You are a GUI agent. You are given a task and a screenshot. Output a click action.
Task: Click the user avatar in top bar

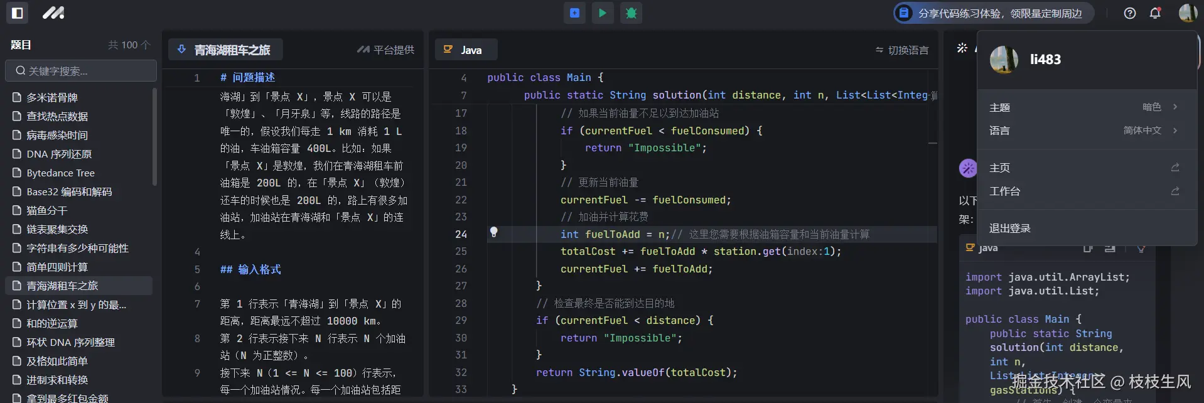point(1186,13)
